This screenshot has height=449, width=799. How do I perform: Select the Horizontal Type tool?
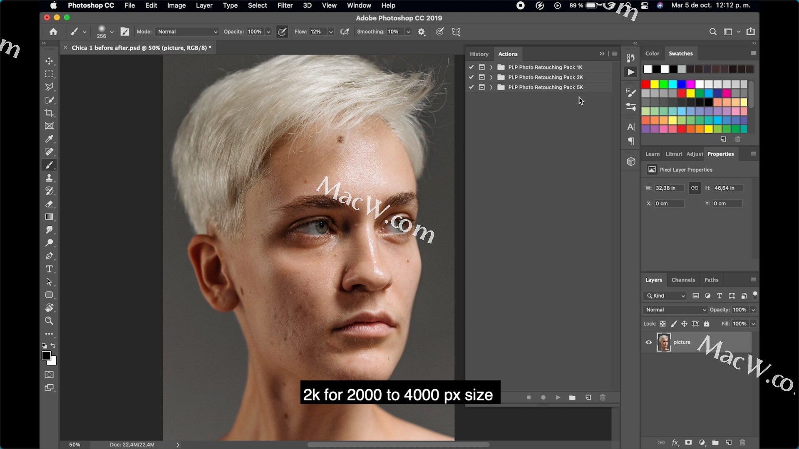pos(49,269)
